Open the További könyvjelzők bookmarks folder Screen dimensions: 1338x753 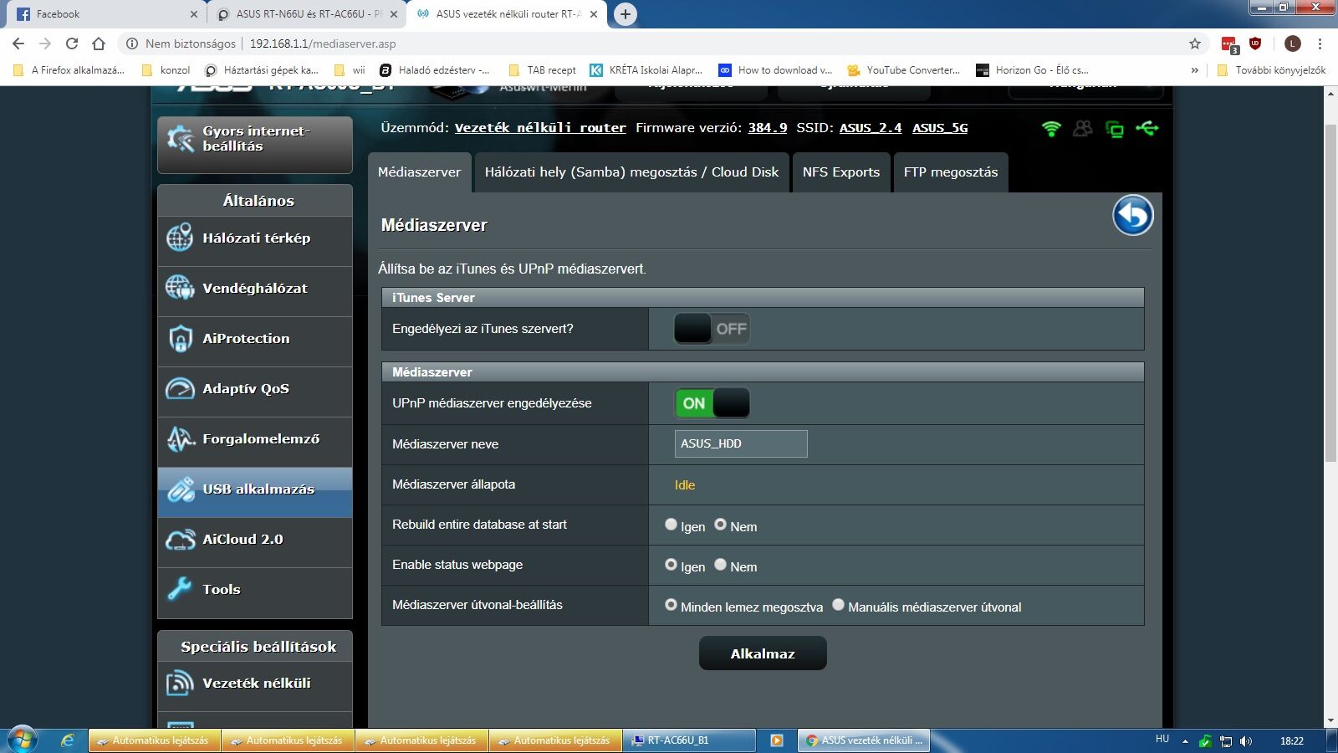pyautogui.click(x=1271, y=70)
